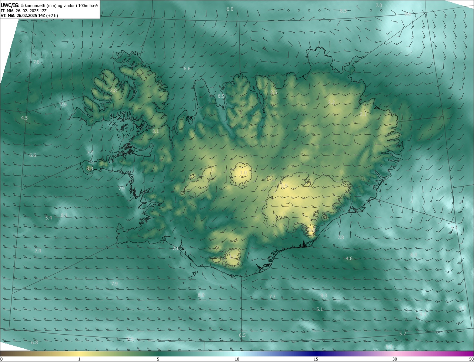
Task: Click the '15' tick on the colorbar
Action: pos(316,359)
